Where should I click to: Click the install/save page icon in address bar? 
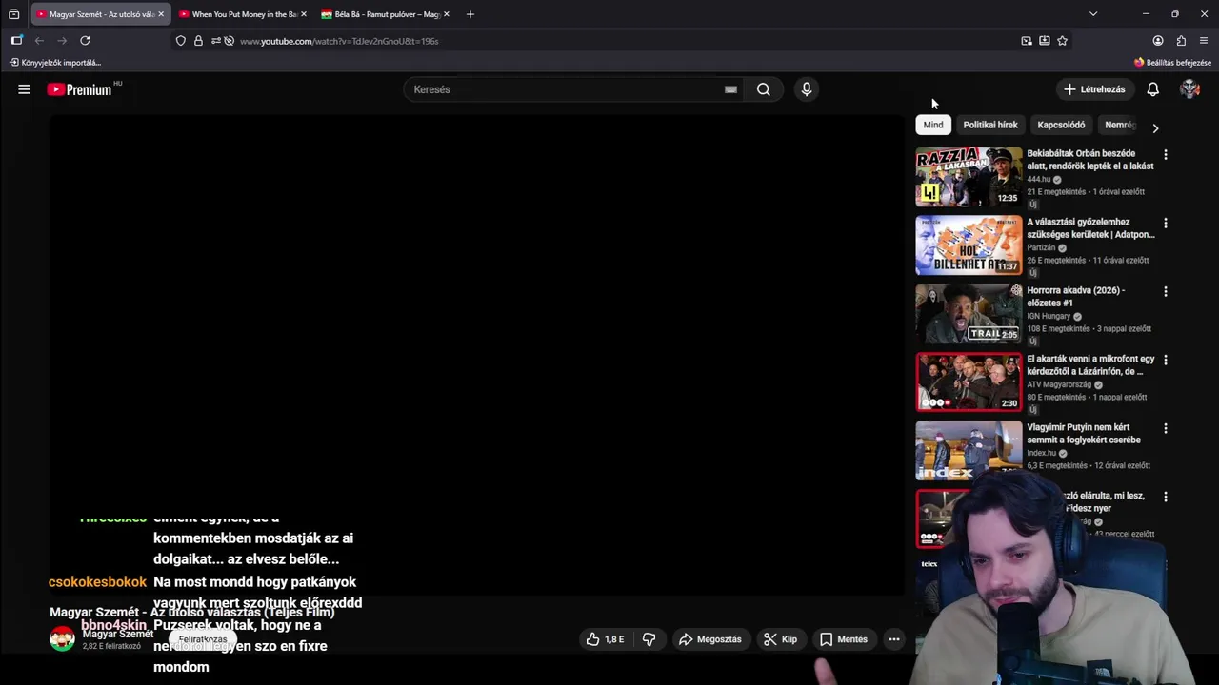click(1045, 41)
